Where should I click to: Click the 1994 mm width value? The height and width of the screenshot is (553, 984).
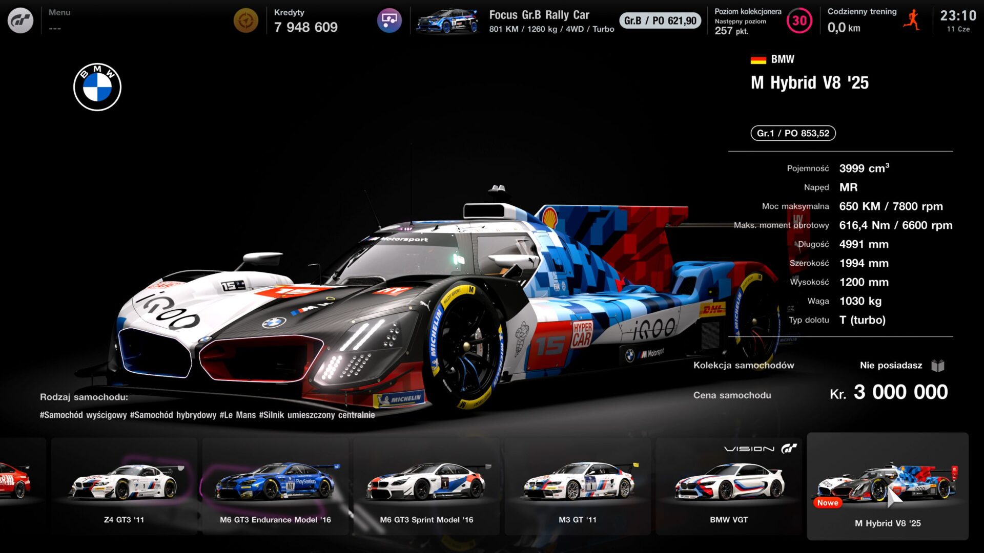point(864,263)
